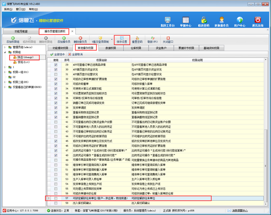Click 全部选中 button
The height and width of the screenshot is (215, 271).
click(x=58, y=55)
